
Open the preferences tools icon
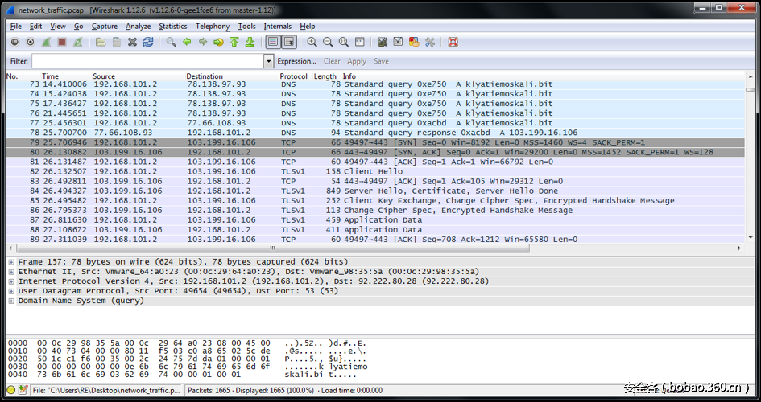430,42
